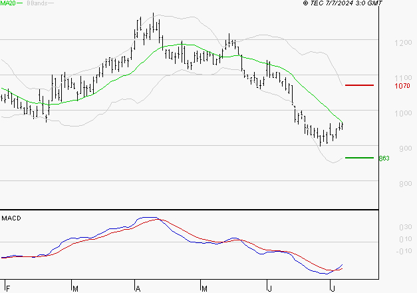Click the 1000 price axis label
Viewport: 417px width, 293px height.
pyautogui.click(x=403, y=113)
